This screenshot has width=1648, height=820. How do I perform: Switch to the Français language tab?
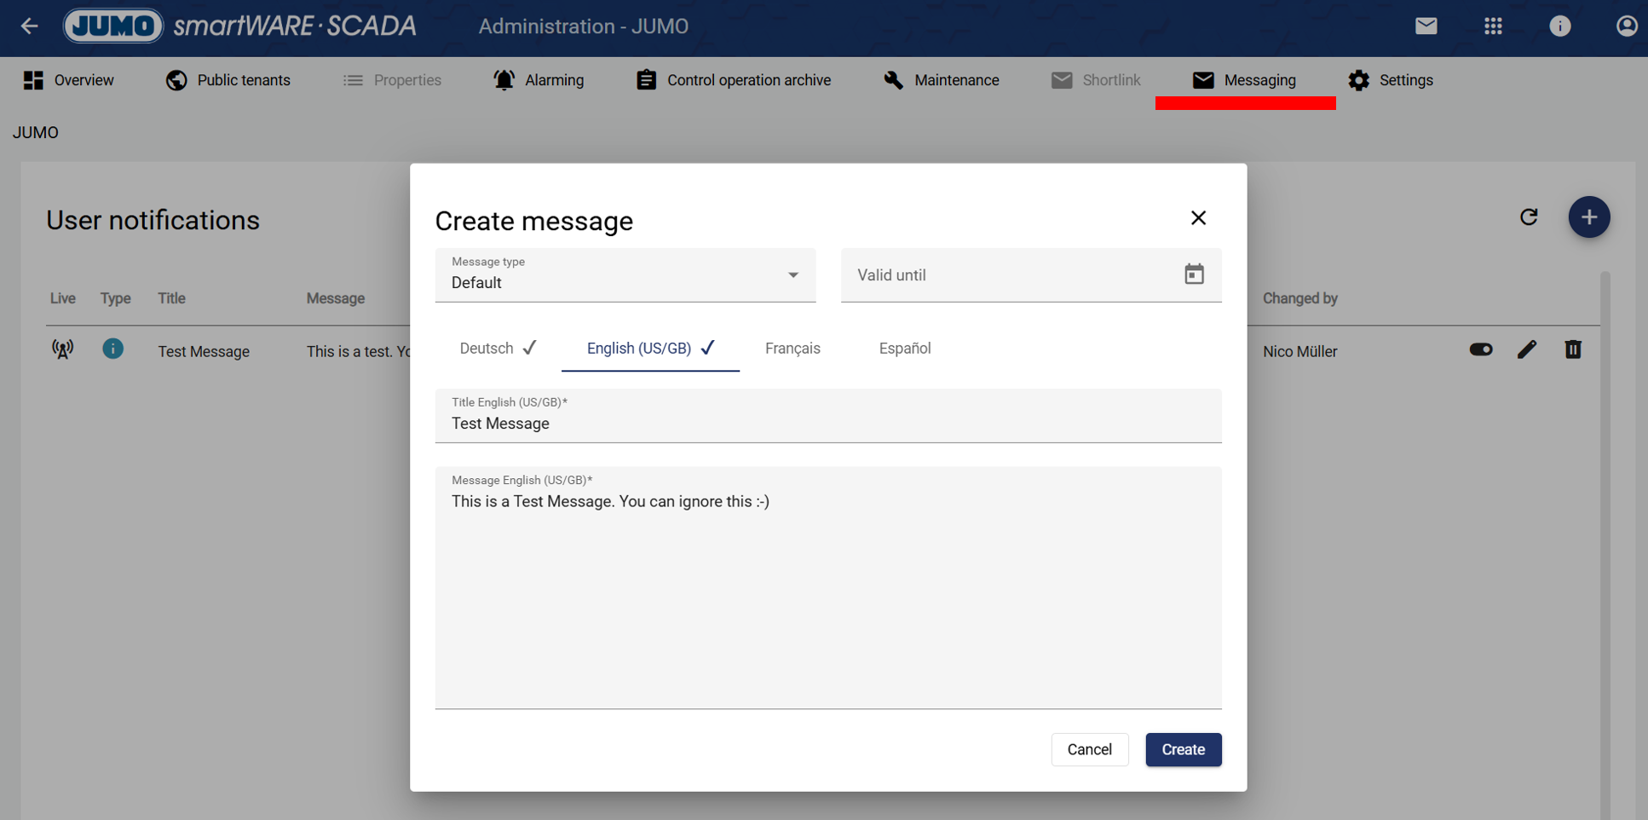click(x=792, y=349)
